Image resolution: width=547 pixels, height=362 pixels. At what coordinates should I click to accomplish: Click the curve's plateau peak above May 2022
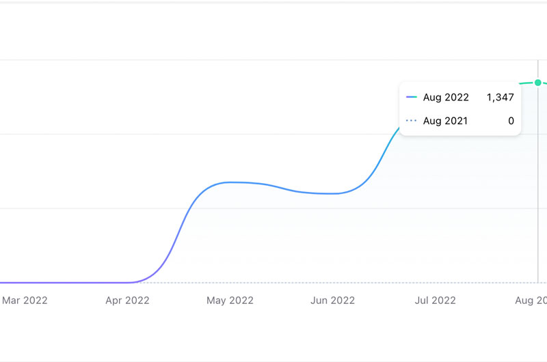230,182
